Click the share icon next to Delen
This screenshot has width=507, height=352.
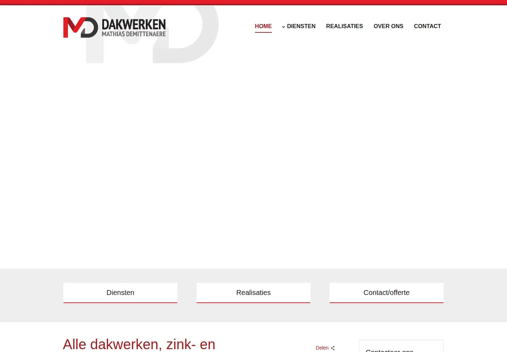point(333,348)
